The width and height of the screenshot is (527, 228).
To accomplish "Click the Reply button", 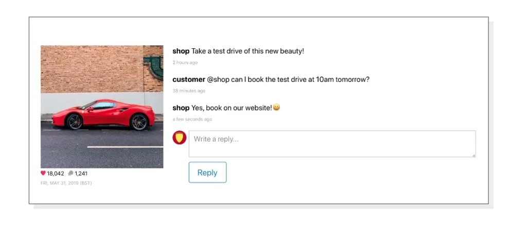I will click(x=207, y=173).
